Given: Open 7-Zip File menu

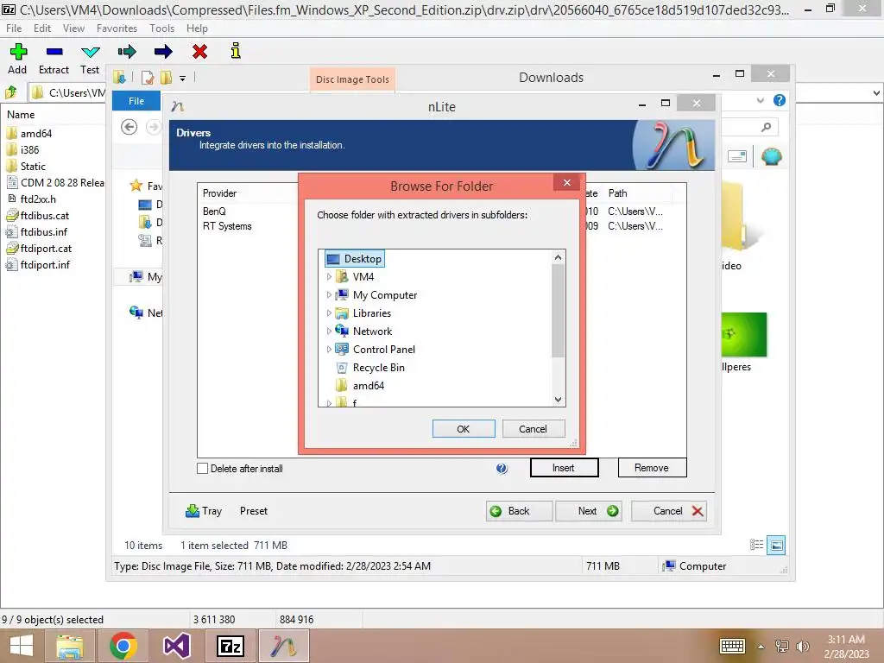Looking at the screenshot, I should click(14, 28).
